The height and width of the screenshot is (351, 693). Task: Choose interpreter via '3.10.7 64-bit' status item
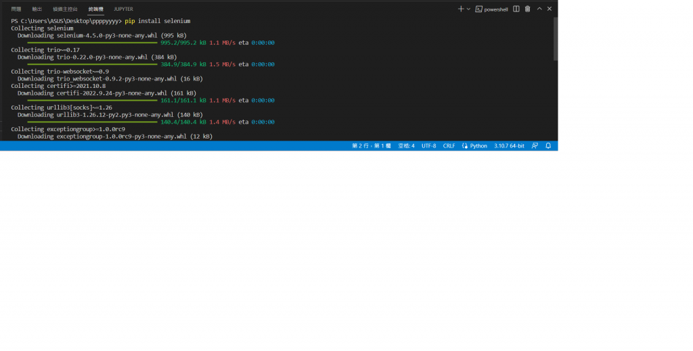tap(509, 145)
